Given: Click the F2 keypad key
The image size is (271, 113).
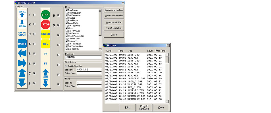Looking at the screenshot, I should [46, 63].
